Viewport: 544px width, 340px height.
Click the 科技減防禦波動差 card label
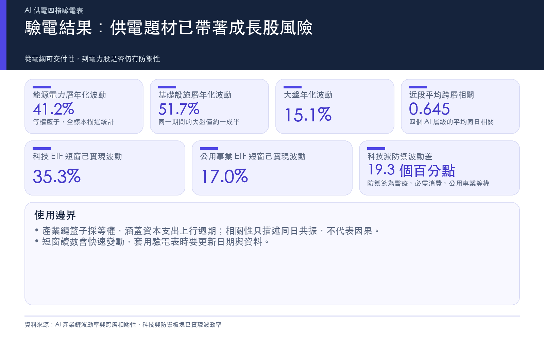400,156
